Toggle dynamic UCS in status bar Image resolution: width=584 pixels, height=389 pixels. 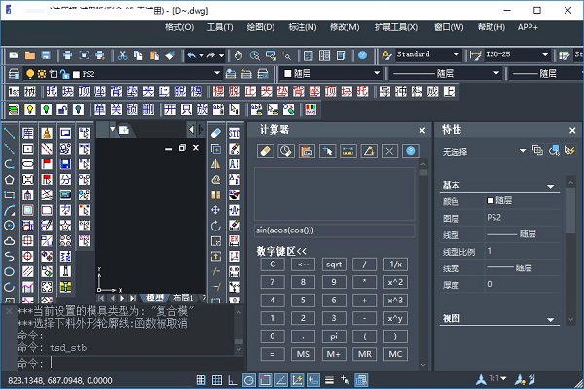point(297,380)
